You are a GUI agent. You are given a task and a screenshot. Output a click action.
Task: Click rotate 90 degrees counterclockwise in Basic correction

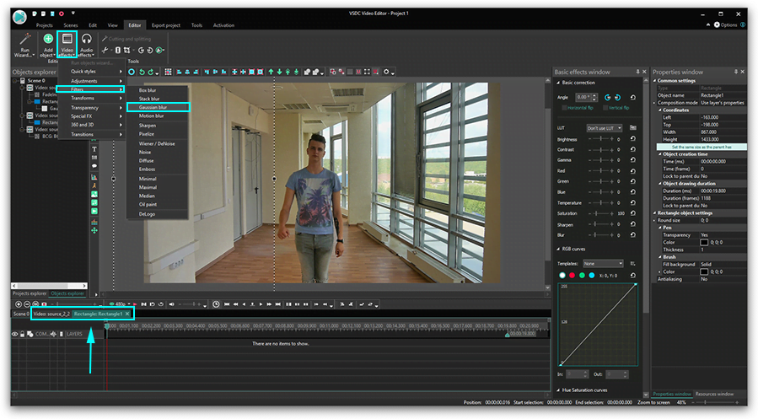(608, 97)
